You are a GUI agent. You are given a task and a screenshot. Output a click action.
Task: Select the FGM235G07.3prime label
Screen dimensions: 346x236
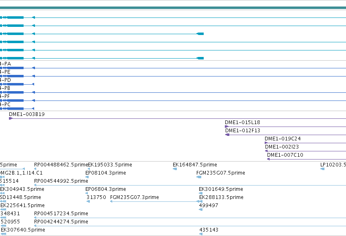[x=135, y=197]
